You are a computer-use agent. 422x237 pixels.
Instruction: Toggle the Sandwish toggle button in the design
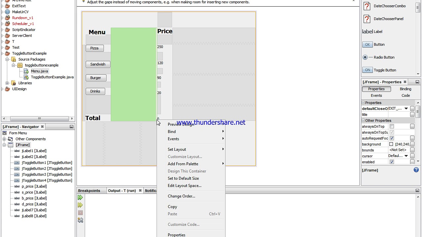[98, 64]
